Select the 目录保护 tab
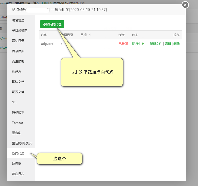Viewport: 198px width, 186px height. (x=18, y=51)
